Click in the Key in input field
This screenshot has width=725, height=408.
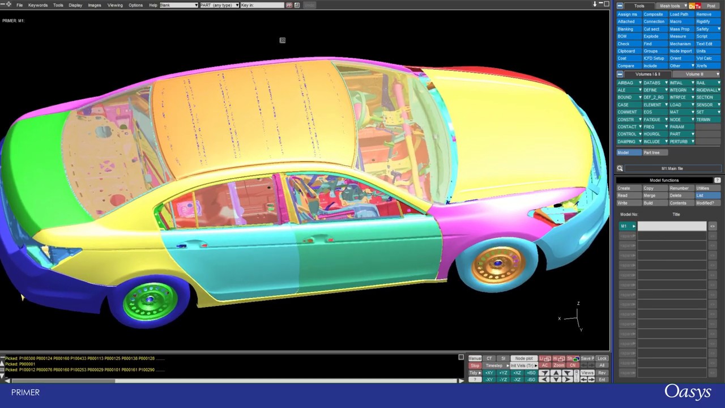(262, 5)
